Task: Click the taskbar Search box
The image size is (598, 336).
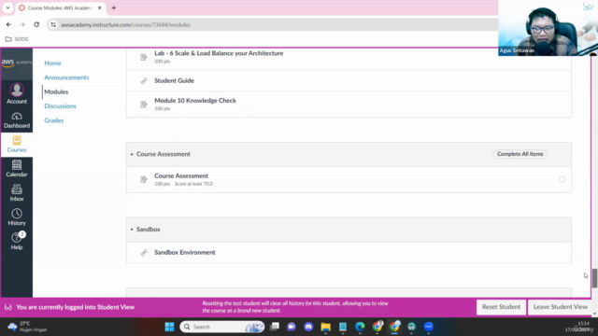Action: click(222, 327)
